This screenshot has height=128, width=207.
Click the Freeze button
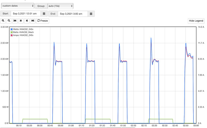(43, 21)
